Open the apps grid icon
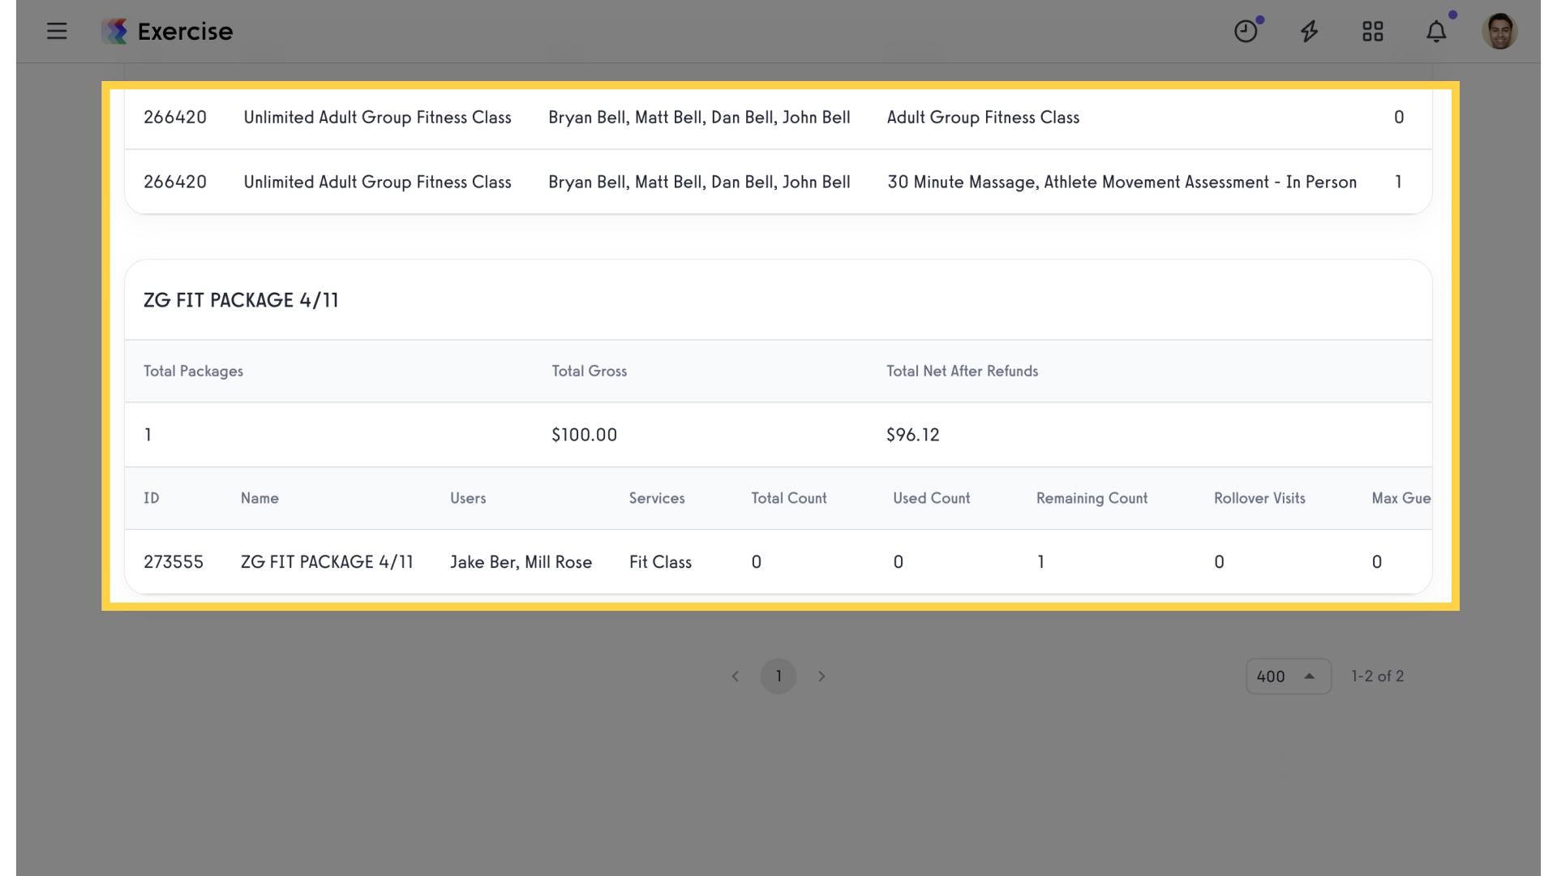The height and width of the screenshot is (876, 1557). tap(1372, 32)
